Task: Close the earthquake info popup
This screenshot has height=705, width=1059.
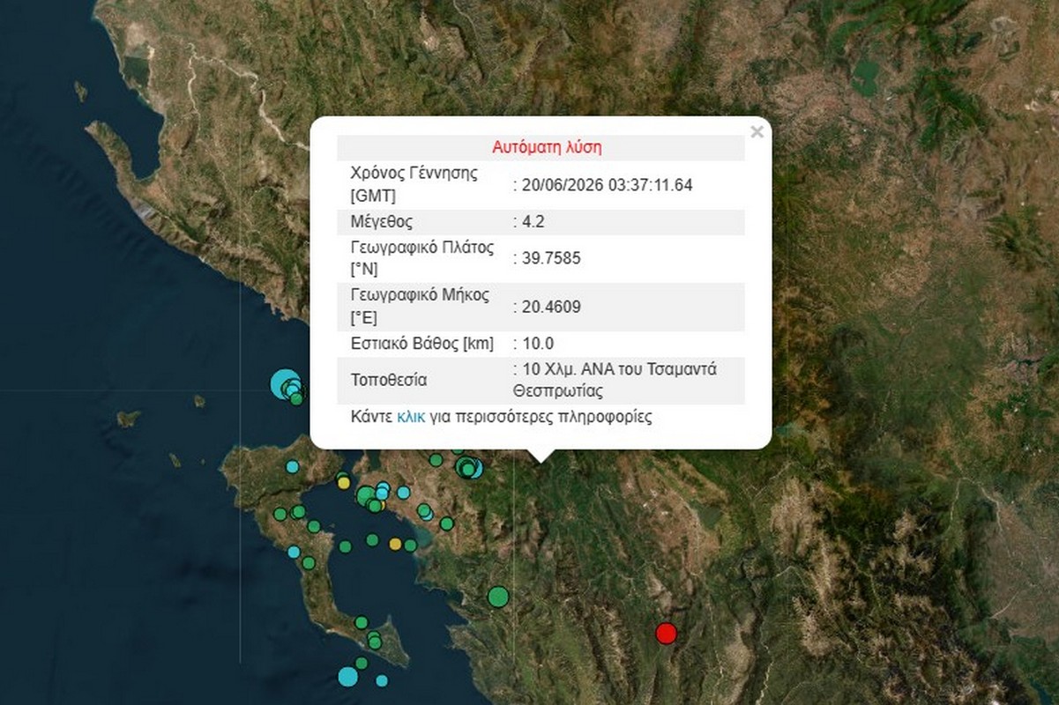Action: (x=756, y=132)
